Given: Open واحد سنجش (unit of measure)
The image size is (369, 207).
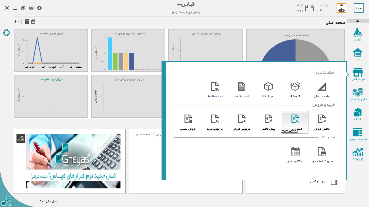Looking at the screenshot, I should (322, 89).
